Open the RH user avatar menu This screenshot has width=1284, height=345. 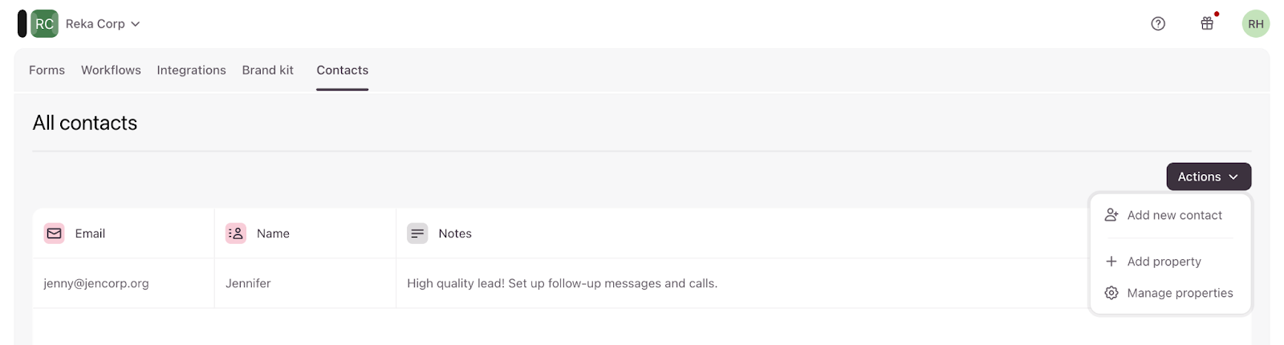[1256, 24]
